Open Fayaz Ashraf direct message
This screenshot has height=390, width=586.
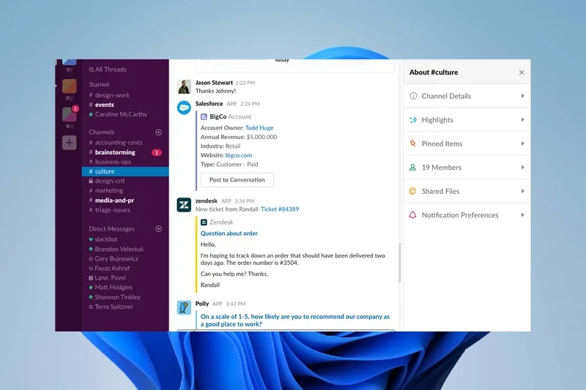[109, 269]
